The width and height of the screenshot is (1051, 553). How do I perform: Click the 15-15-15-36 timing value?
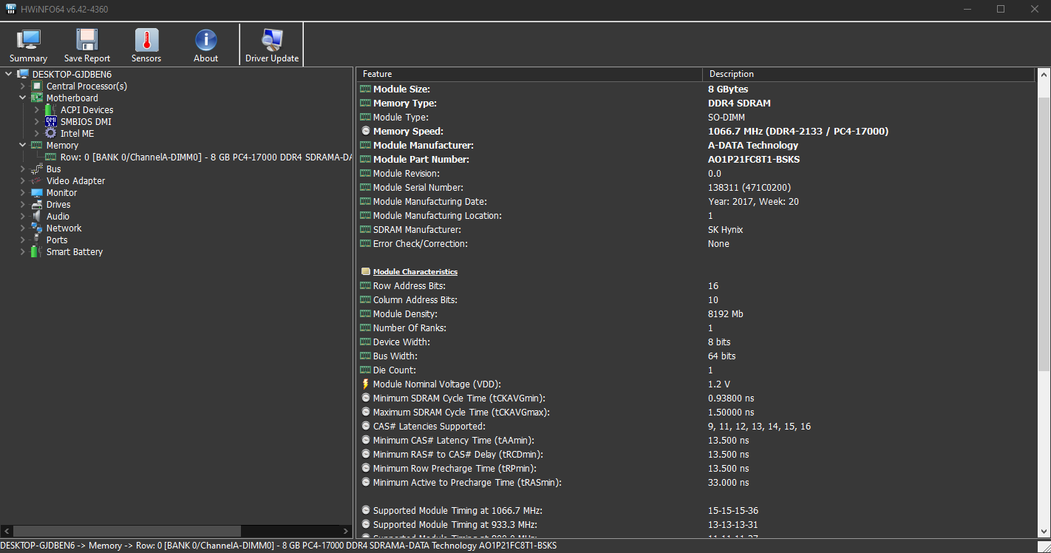tap(733, 510)
